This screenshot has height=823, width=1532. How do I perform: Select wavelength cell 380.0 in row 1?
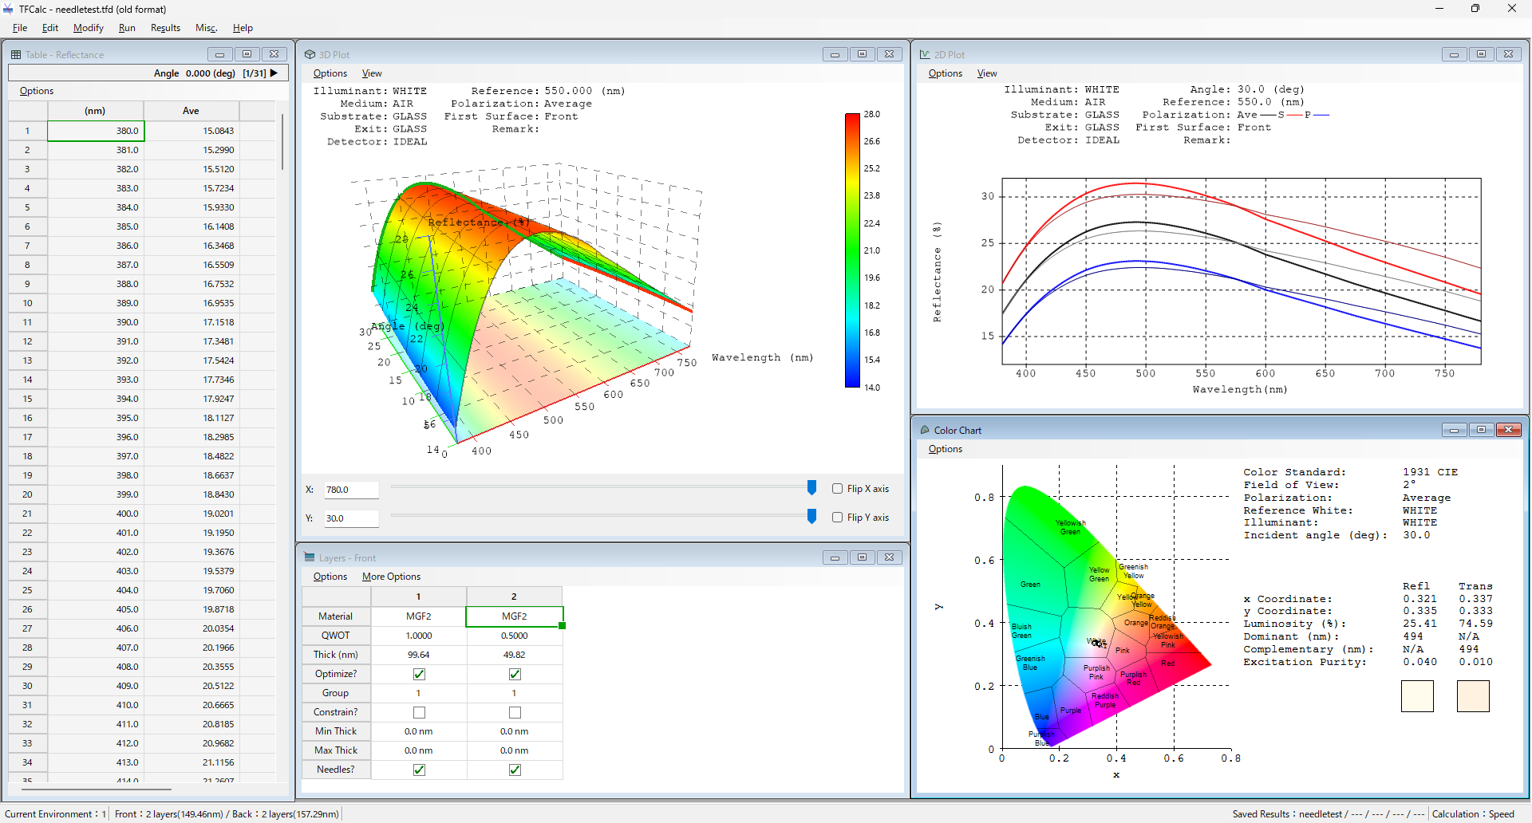(96, 131)
